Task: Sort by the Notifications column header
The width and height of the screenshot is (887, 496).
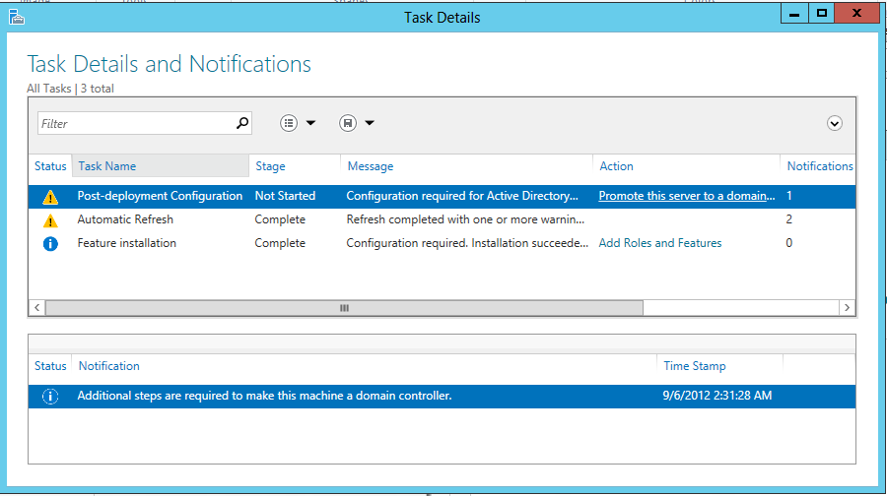Action: point(819,166)
